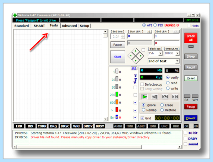
Task: Toggle the Defectoscop checkbox
Action: pos(142,84)
